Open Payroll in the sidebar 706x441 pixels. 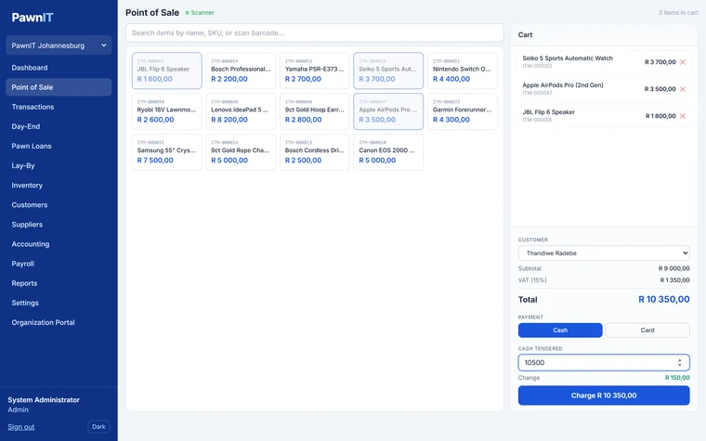(x=59, y=264)
